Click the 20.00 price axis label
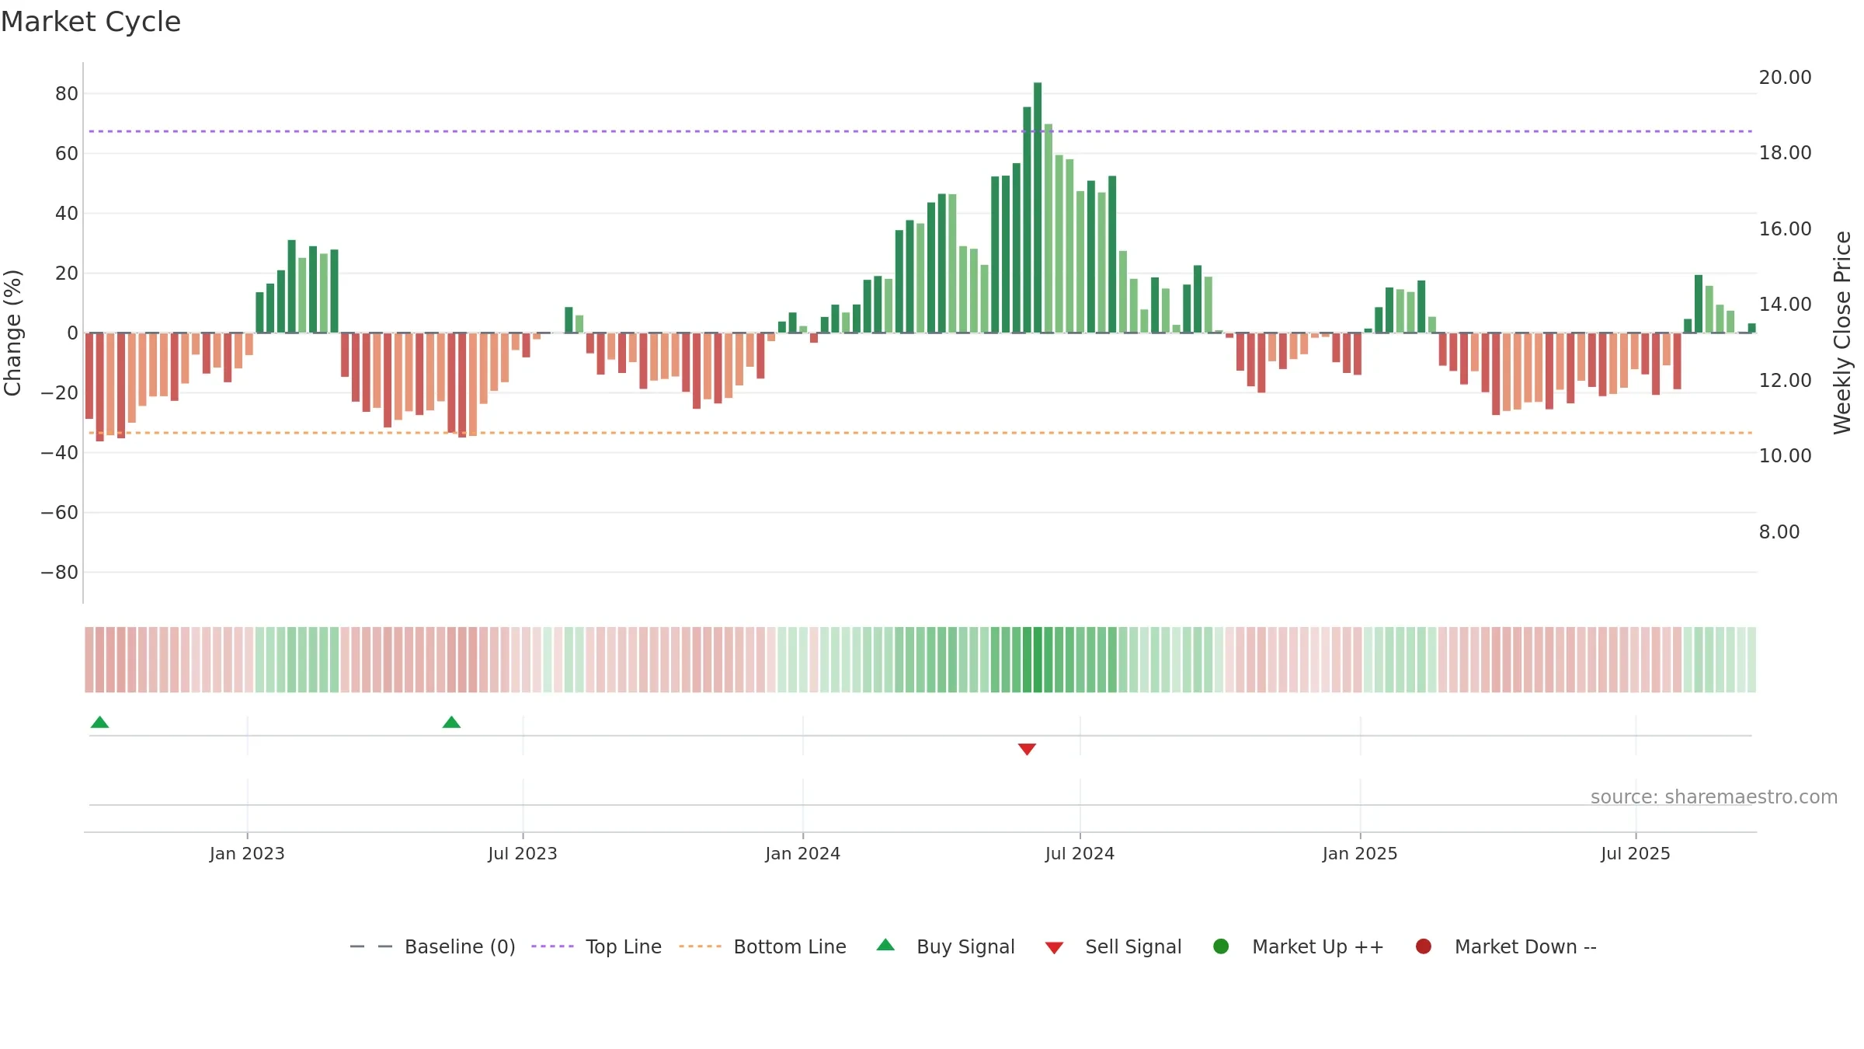The height and width of the screenshot is (1049, 1864). click(1785, 77)
